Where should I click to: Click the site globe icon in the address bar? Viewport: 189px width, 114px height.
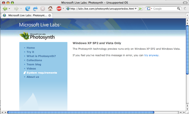[68, 9]
